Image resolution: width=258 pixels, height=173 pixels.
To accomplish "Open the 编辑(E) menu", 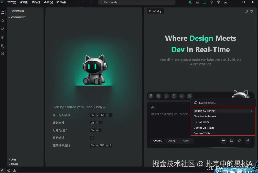I will point(24,2).
